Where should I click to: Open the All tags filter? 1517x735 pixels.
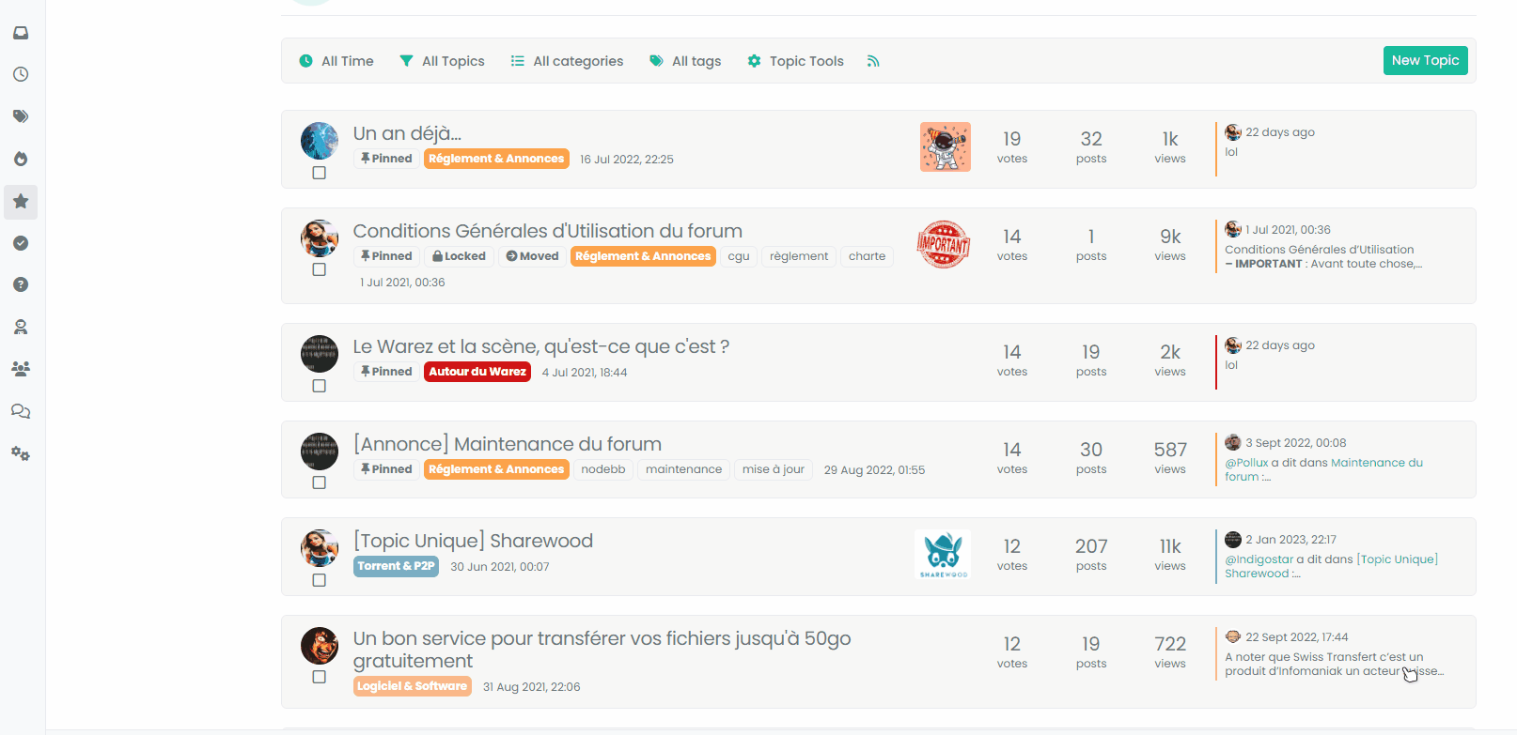(685, 61)
